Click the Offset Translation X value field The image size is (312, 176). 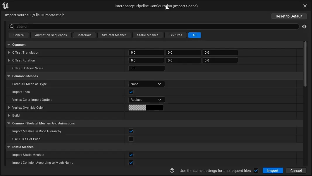146,52
